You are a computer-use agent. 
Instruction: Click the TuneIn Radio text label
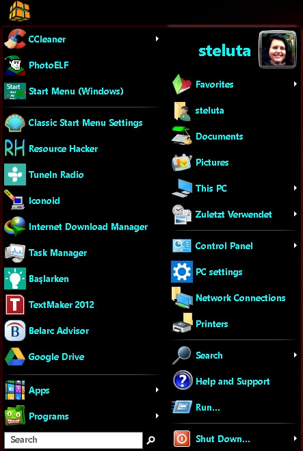tap(56, 175)
